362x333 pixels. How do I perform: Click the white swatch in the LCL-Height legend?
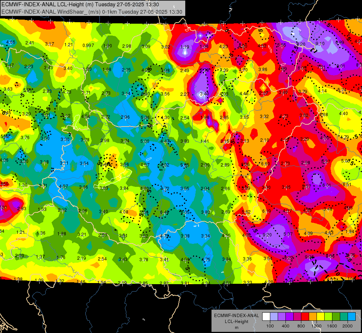[x=266, y=316]
